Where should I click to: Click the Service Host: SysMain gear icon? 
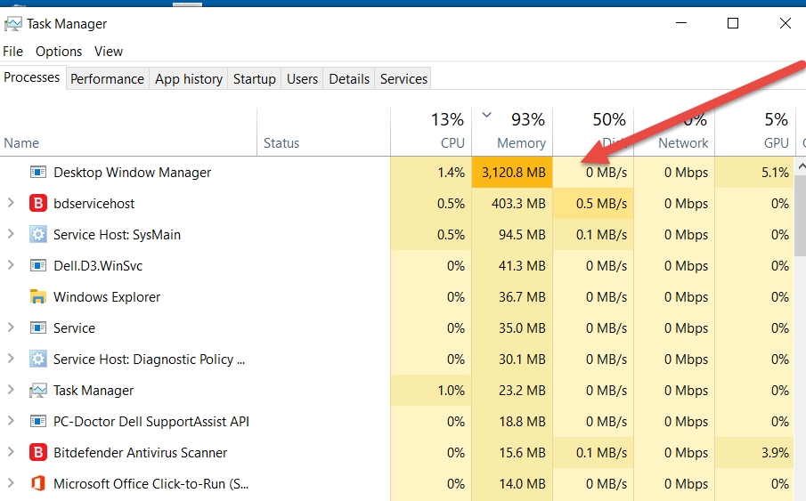[38, 234]
